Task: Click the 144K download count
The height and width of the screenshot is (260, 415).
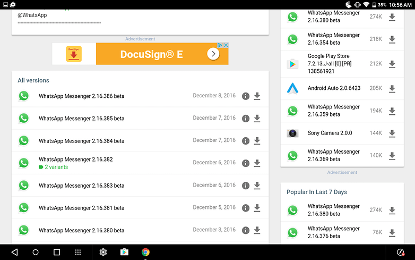Action: coord(376,133)
